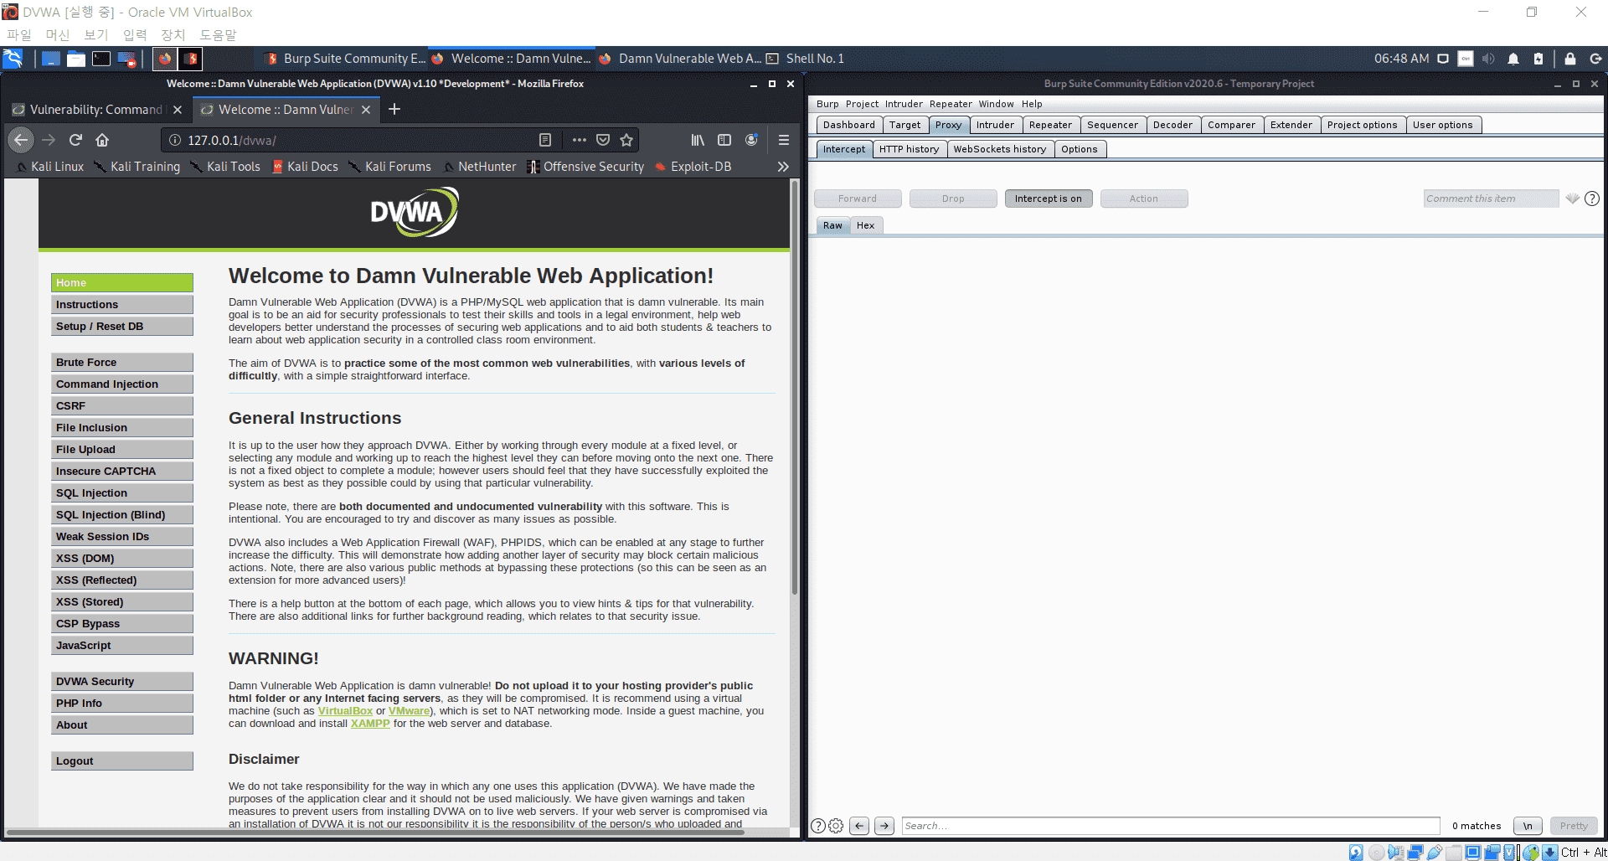Open the Window menu in Burp
Viewport: 1608px width, 861px height.
[996, 104]
